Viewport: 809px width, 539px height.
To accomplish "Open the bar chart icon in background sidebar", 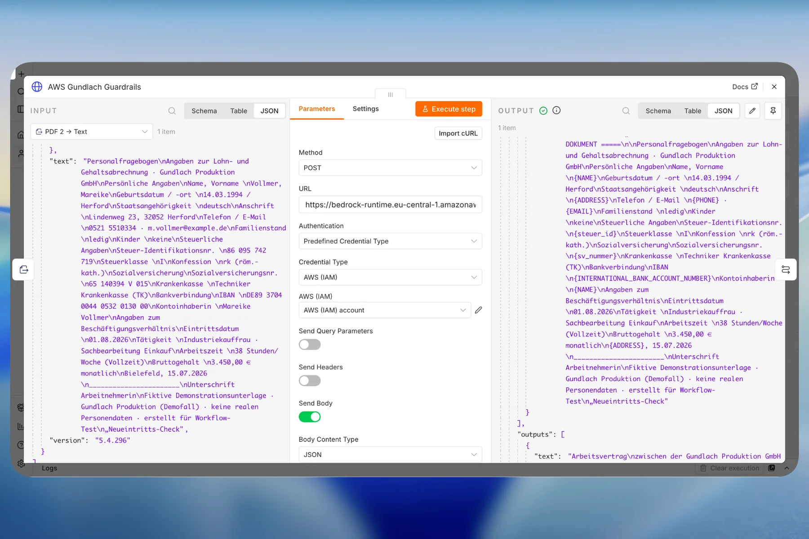I will (x=21, y=426).
